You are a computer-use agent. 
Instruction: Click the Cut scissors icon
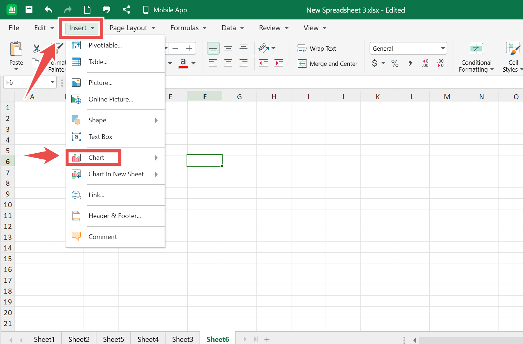pyautogui.click(x=37, y=48)
